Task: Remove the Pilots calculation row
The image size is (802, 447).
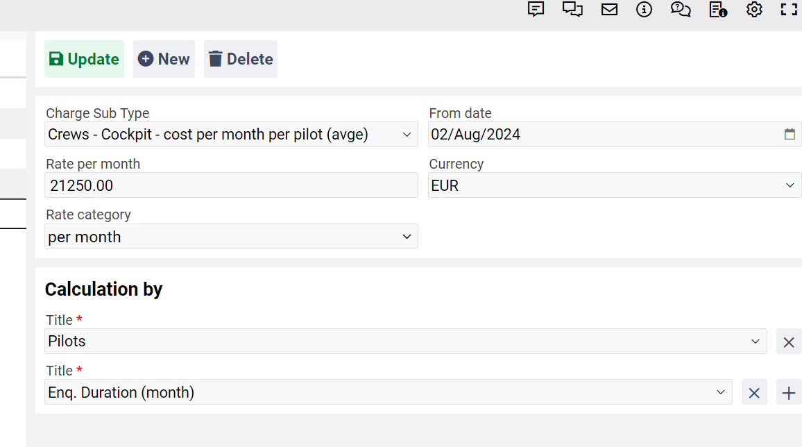Action: 789,341
